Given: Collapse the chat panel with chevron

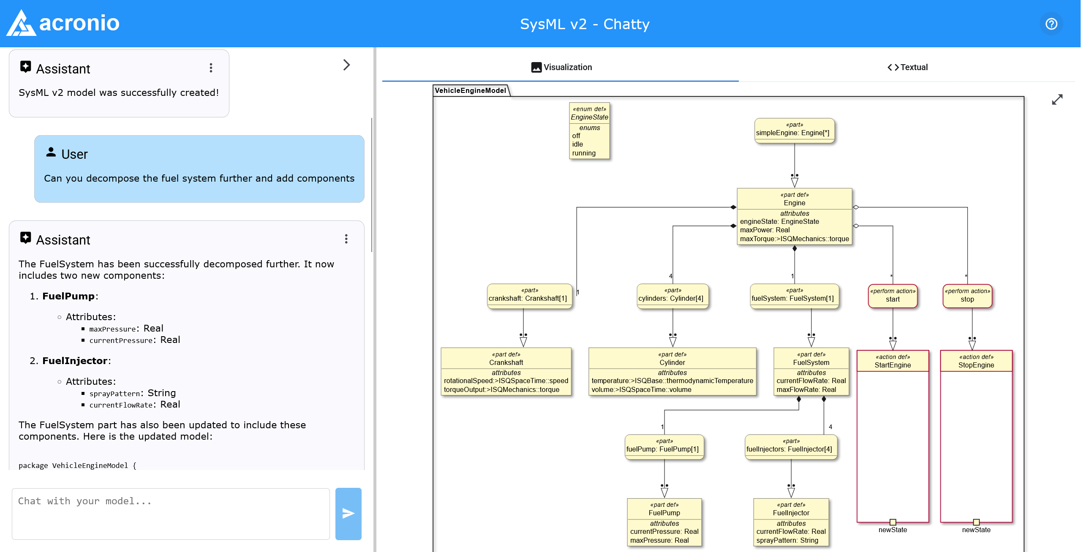Looking at the screenshot, I should [x=346, y=65].
